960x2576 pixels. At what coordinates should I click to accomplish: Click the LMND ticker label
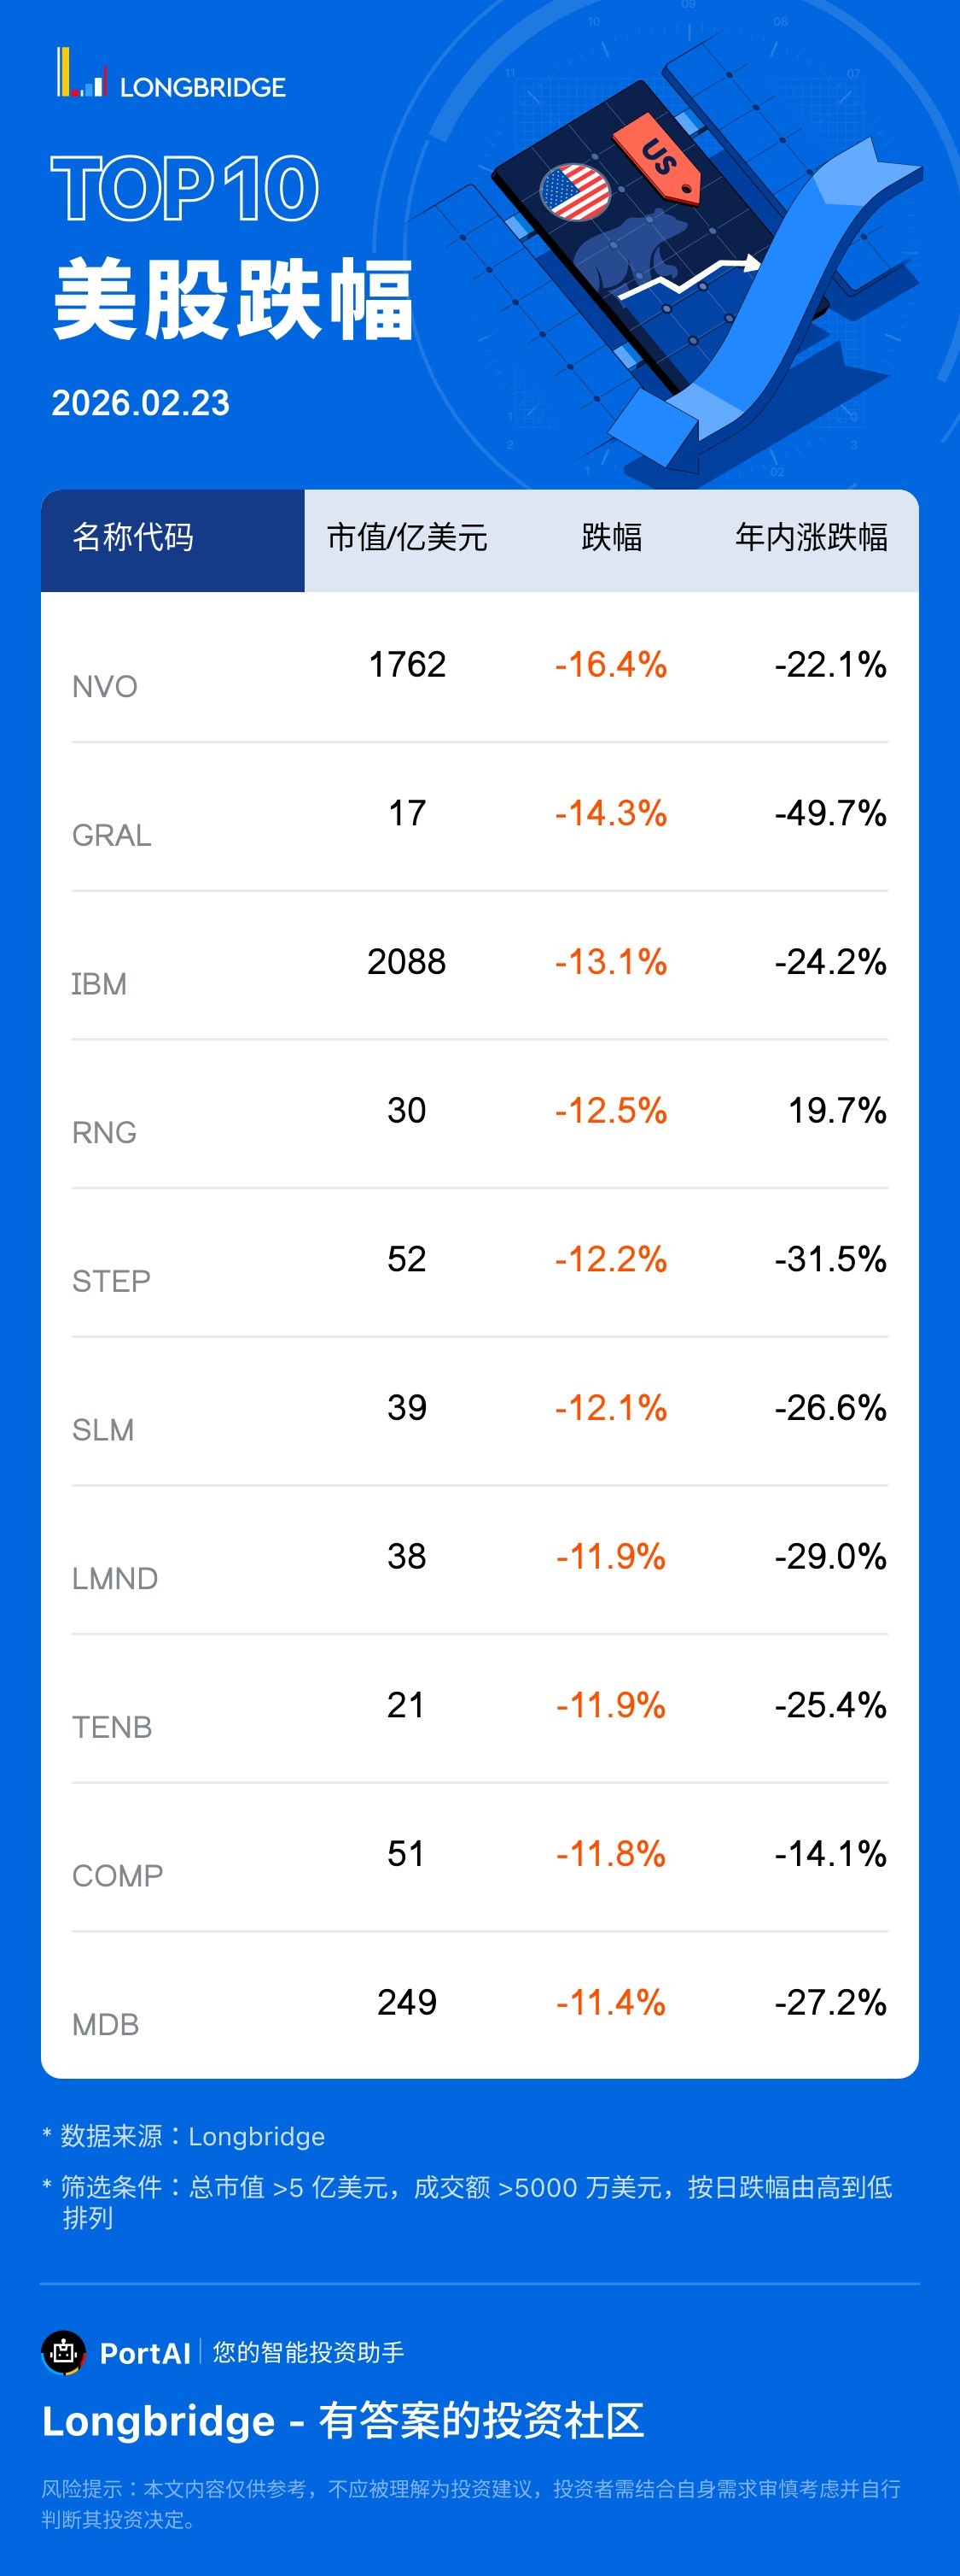tap(115, 1578)
